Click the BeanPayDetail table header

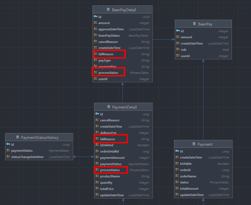(x=124, y=10)
